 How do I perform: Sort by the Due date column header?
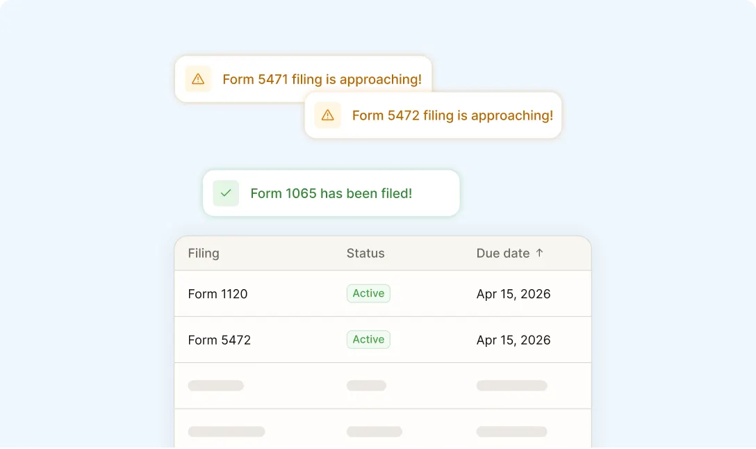pyautogui.click(x=502, y=253)
